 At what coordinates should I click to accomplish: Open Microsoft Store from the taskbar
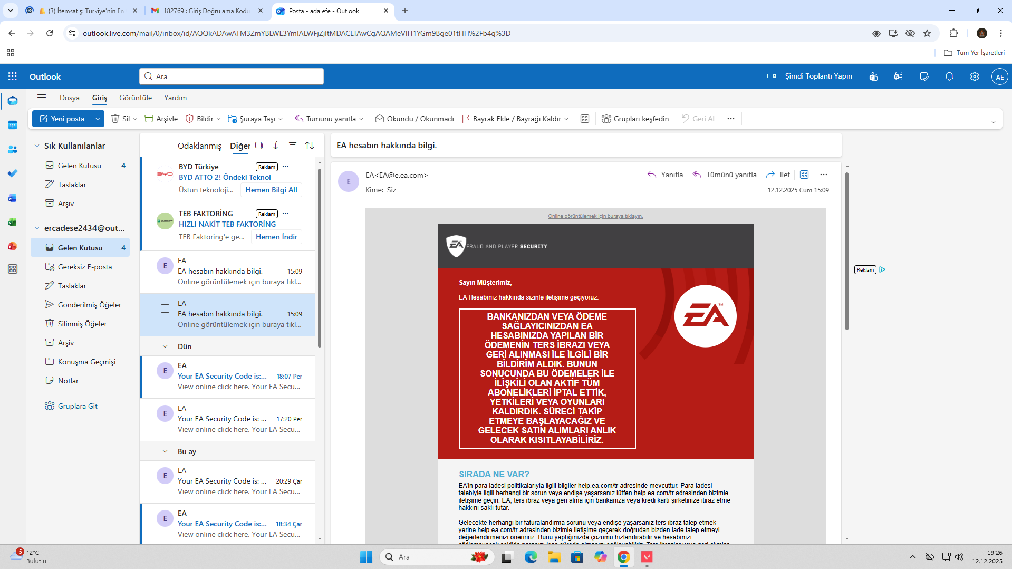pyautogui.click(x=577, y=557)
